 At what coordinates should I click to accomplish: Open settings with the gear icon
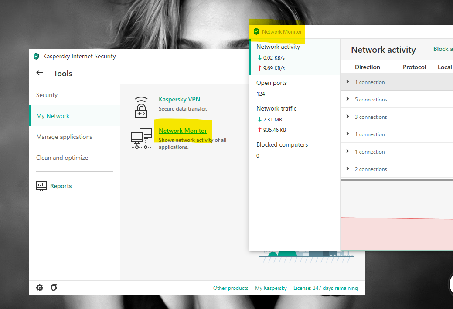(40, 288)
